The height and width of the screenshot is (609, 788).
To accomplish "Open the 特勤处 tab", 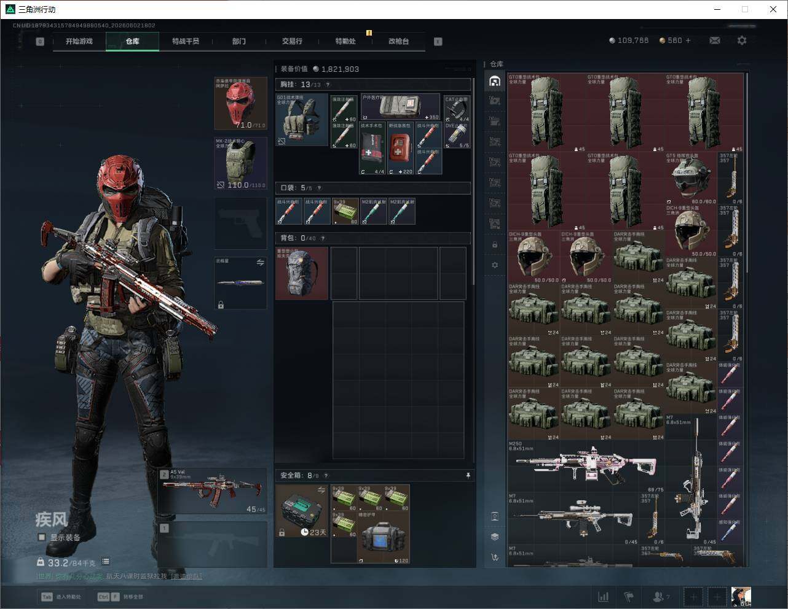I will (345, 41).
